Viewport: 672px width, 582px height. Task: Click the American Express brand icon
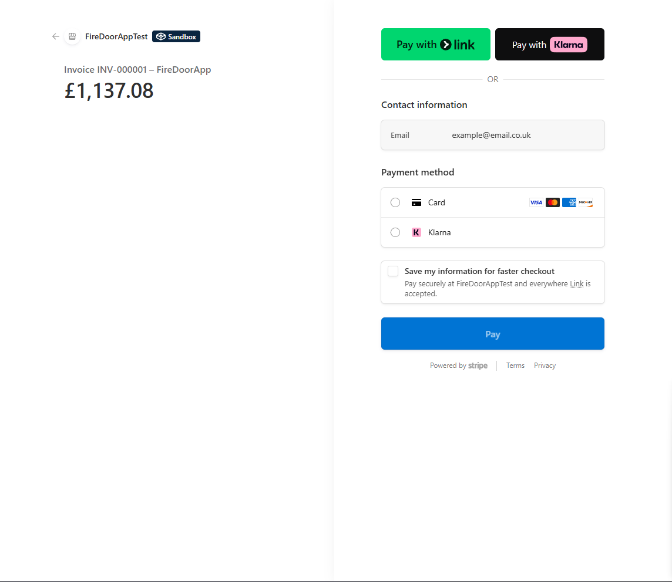[x=569, y=202]
